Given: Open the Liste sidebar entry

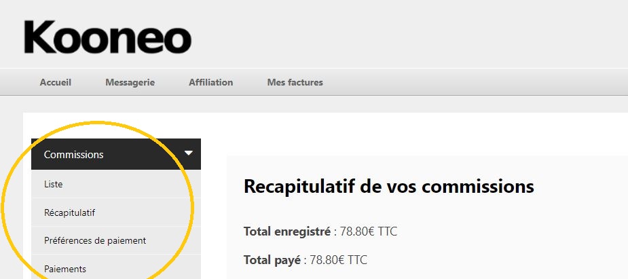Looking at the screenshot, I should tap(116, 184).
